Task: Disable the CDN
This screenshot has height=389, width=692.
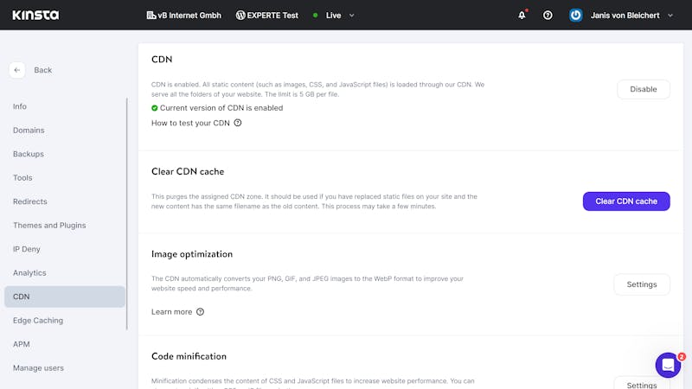Action: click(x=643, y=89)
